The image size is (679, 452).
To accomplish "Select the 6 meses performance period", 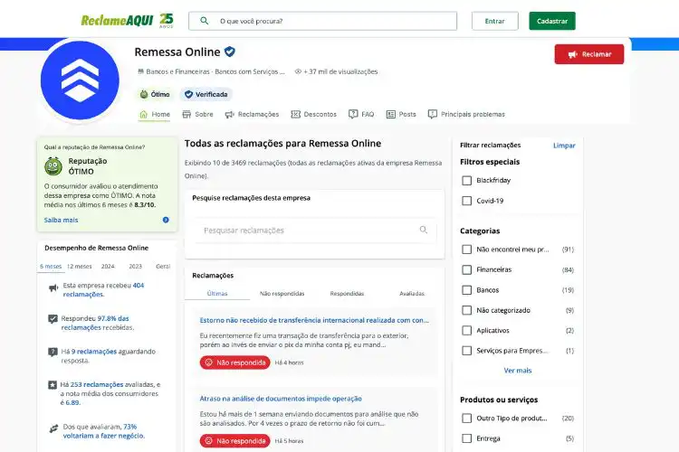I will click(51, 266).
